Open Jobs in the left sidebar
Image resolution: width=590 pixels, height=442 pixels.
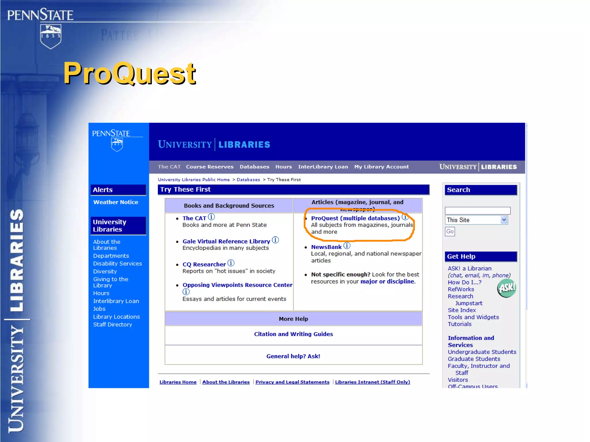point(99,309)
